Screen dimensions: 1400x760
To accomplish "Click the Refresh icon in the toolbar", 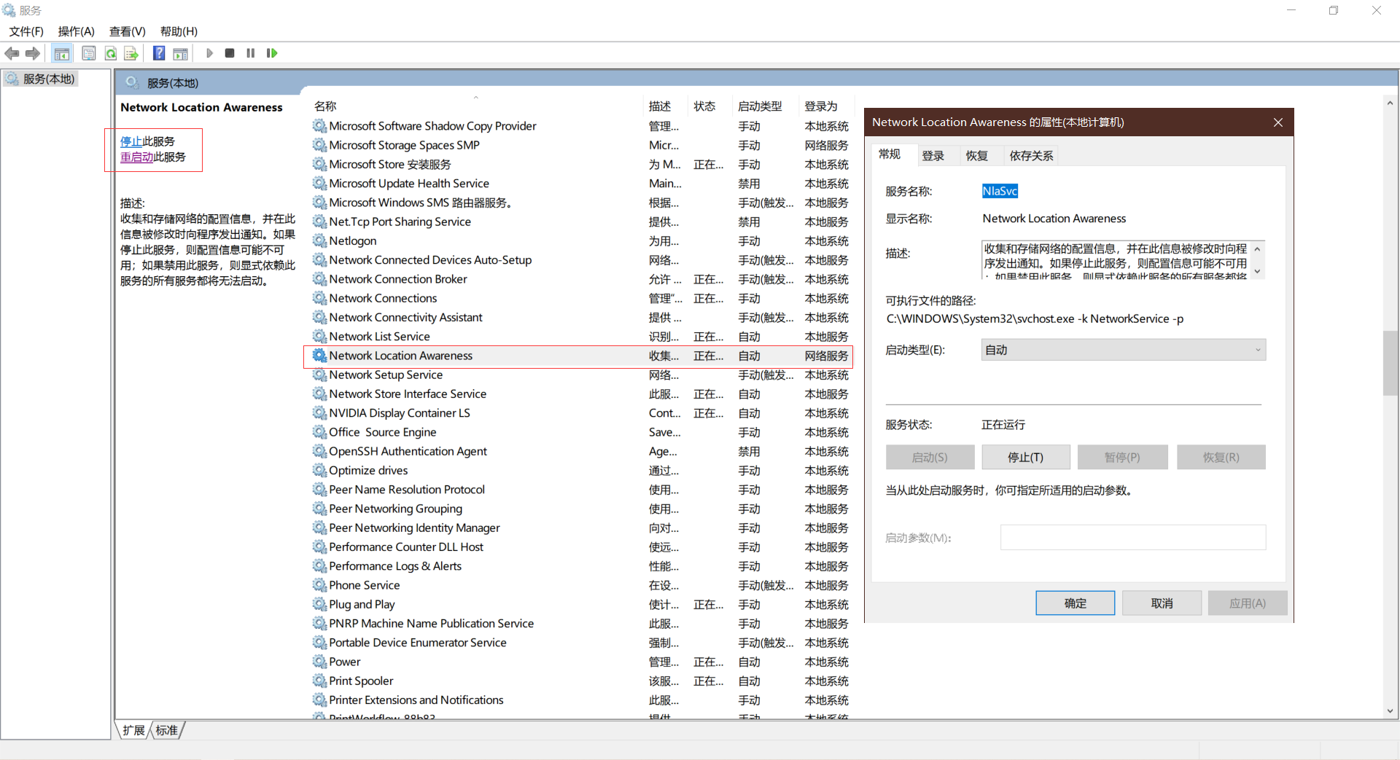I will click(110, 52).
